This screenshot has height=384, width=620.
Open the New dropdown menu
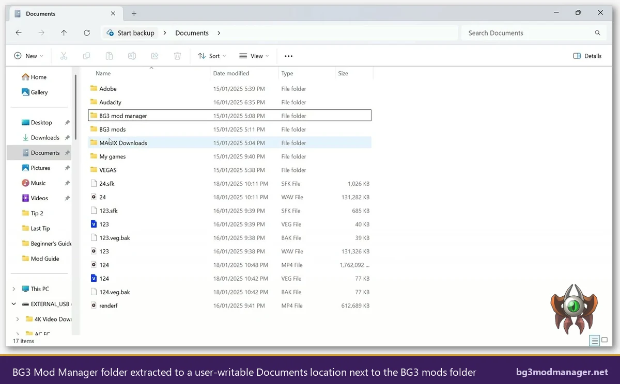29,56
